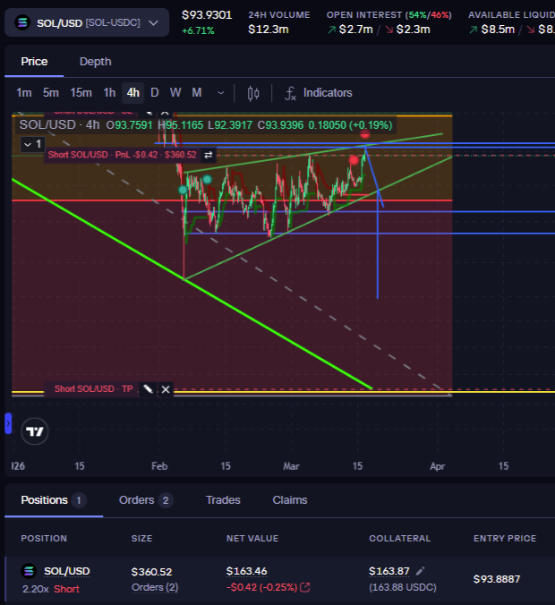Click the $93.8887 entry price
555x605 pixels.
pos(497,579)
